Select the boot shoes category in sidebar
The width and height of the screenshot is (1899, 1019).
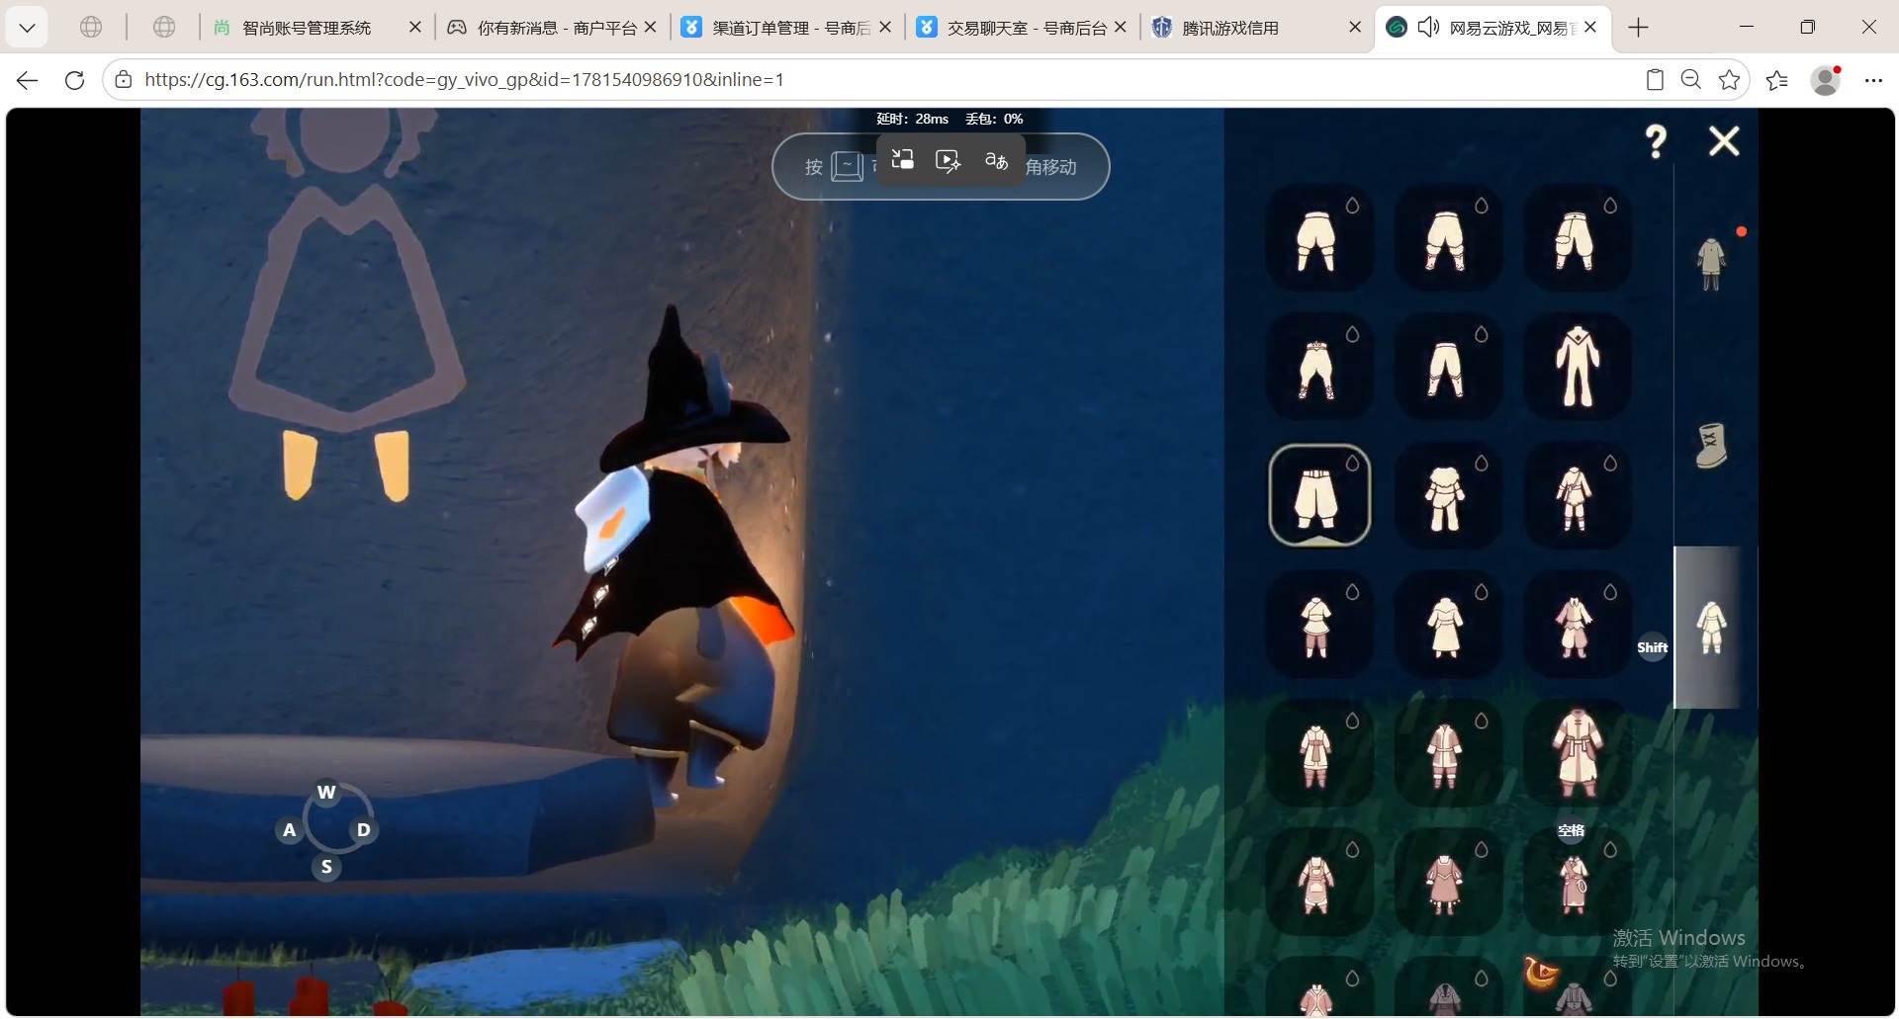pos(1711,446)
